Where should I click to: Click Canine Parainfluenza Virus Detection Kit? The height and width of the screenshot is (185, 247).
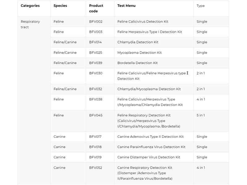click(151, 147)
